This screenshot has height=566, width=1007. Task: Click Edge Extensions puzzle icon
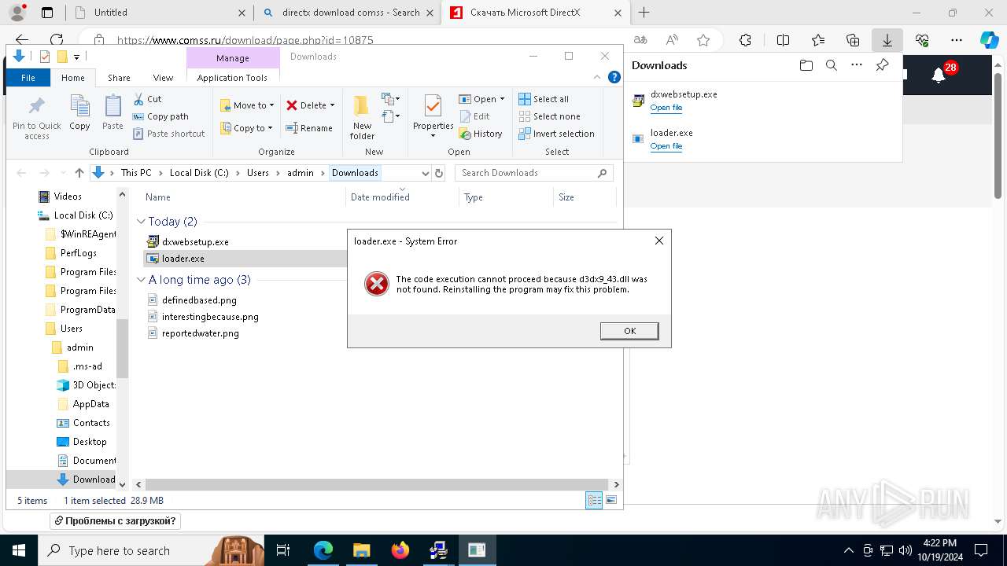coord(745,40)
